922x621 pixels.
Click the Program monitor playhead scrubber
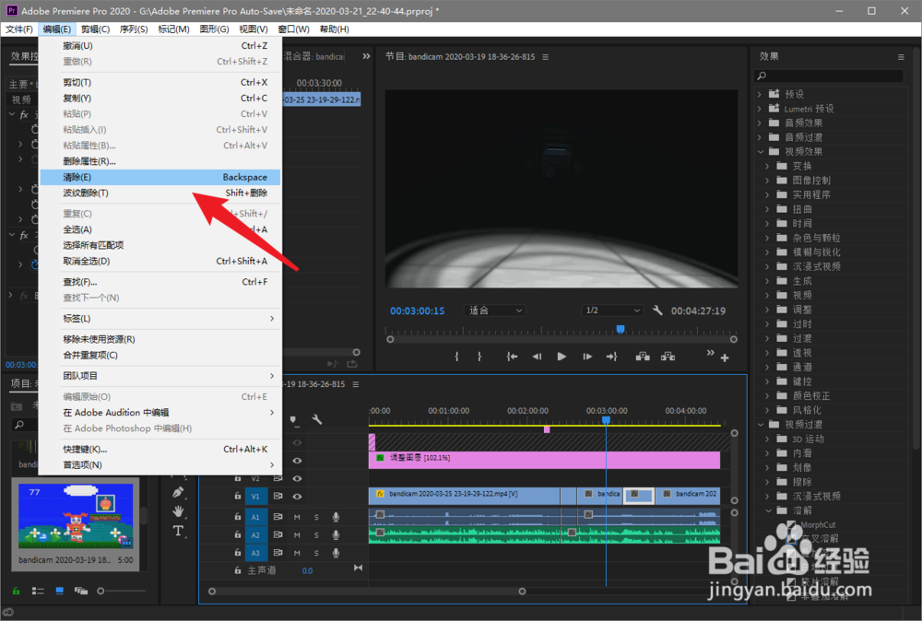coord(621,329)
